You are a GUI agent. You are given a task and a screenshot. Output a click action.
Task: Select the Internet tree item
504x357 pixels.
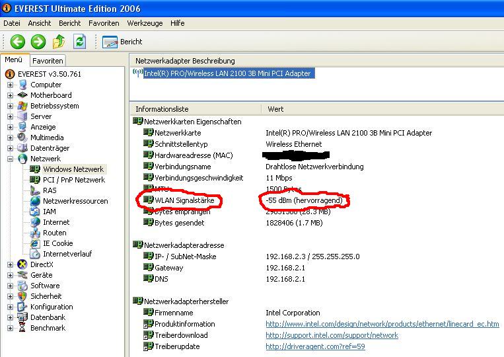tap(56, 222)
